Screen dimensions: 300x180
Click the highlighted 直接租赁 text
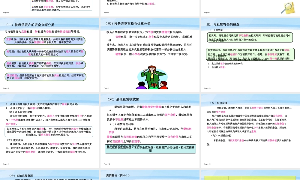click(x=9, y=40)
